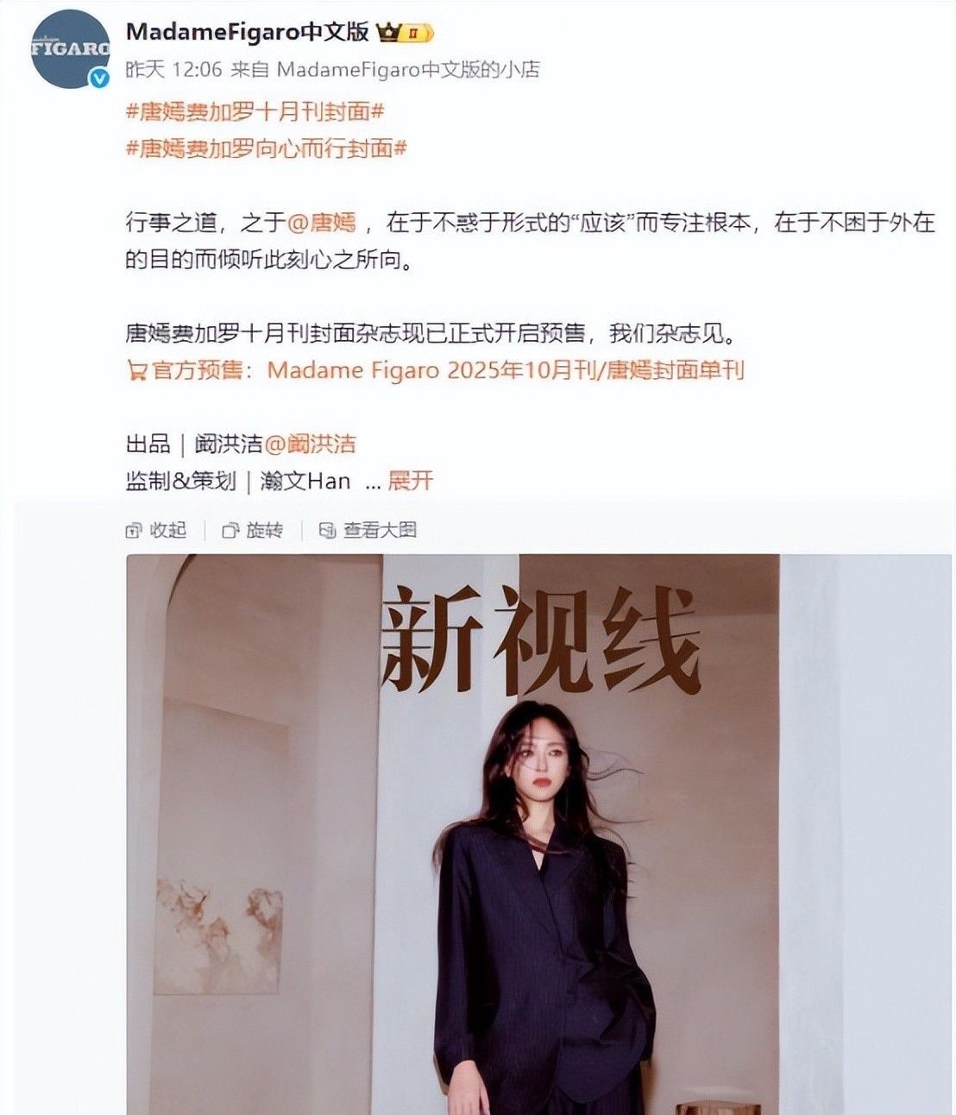This screenshot has width=956, height=1115.
Task: Open the @阚洪洁 mention link
Action: [310, 444]
